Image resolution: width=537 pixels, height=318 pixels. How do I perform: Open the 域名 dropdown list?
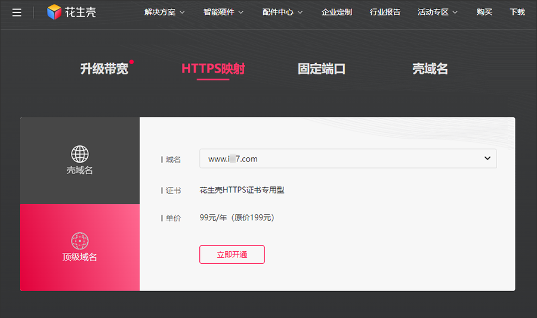[x=348, y=158]
